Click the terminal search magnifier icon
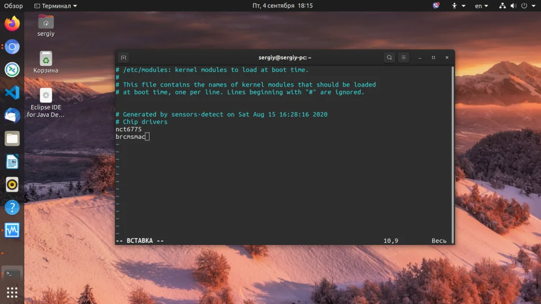Viewport: 541px width, 304px height. (x=389, y=58)
